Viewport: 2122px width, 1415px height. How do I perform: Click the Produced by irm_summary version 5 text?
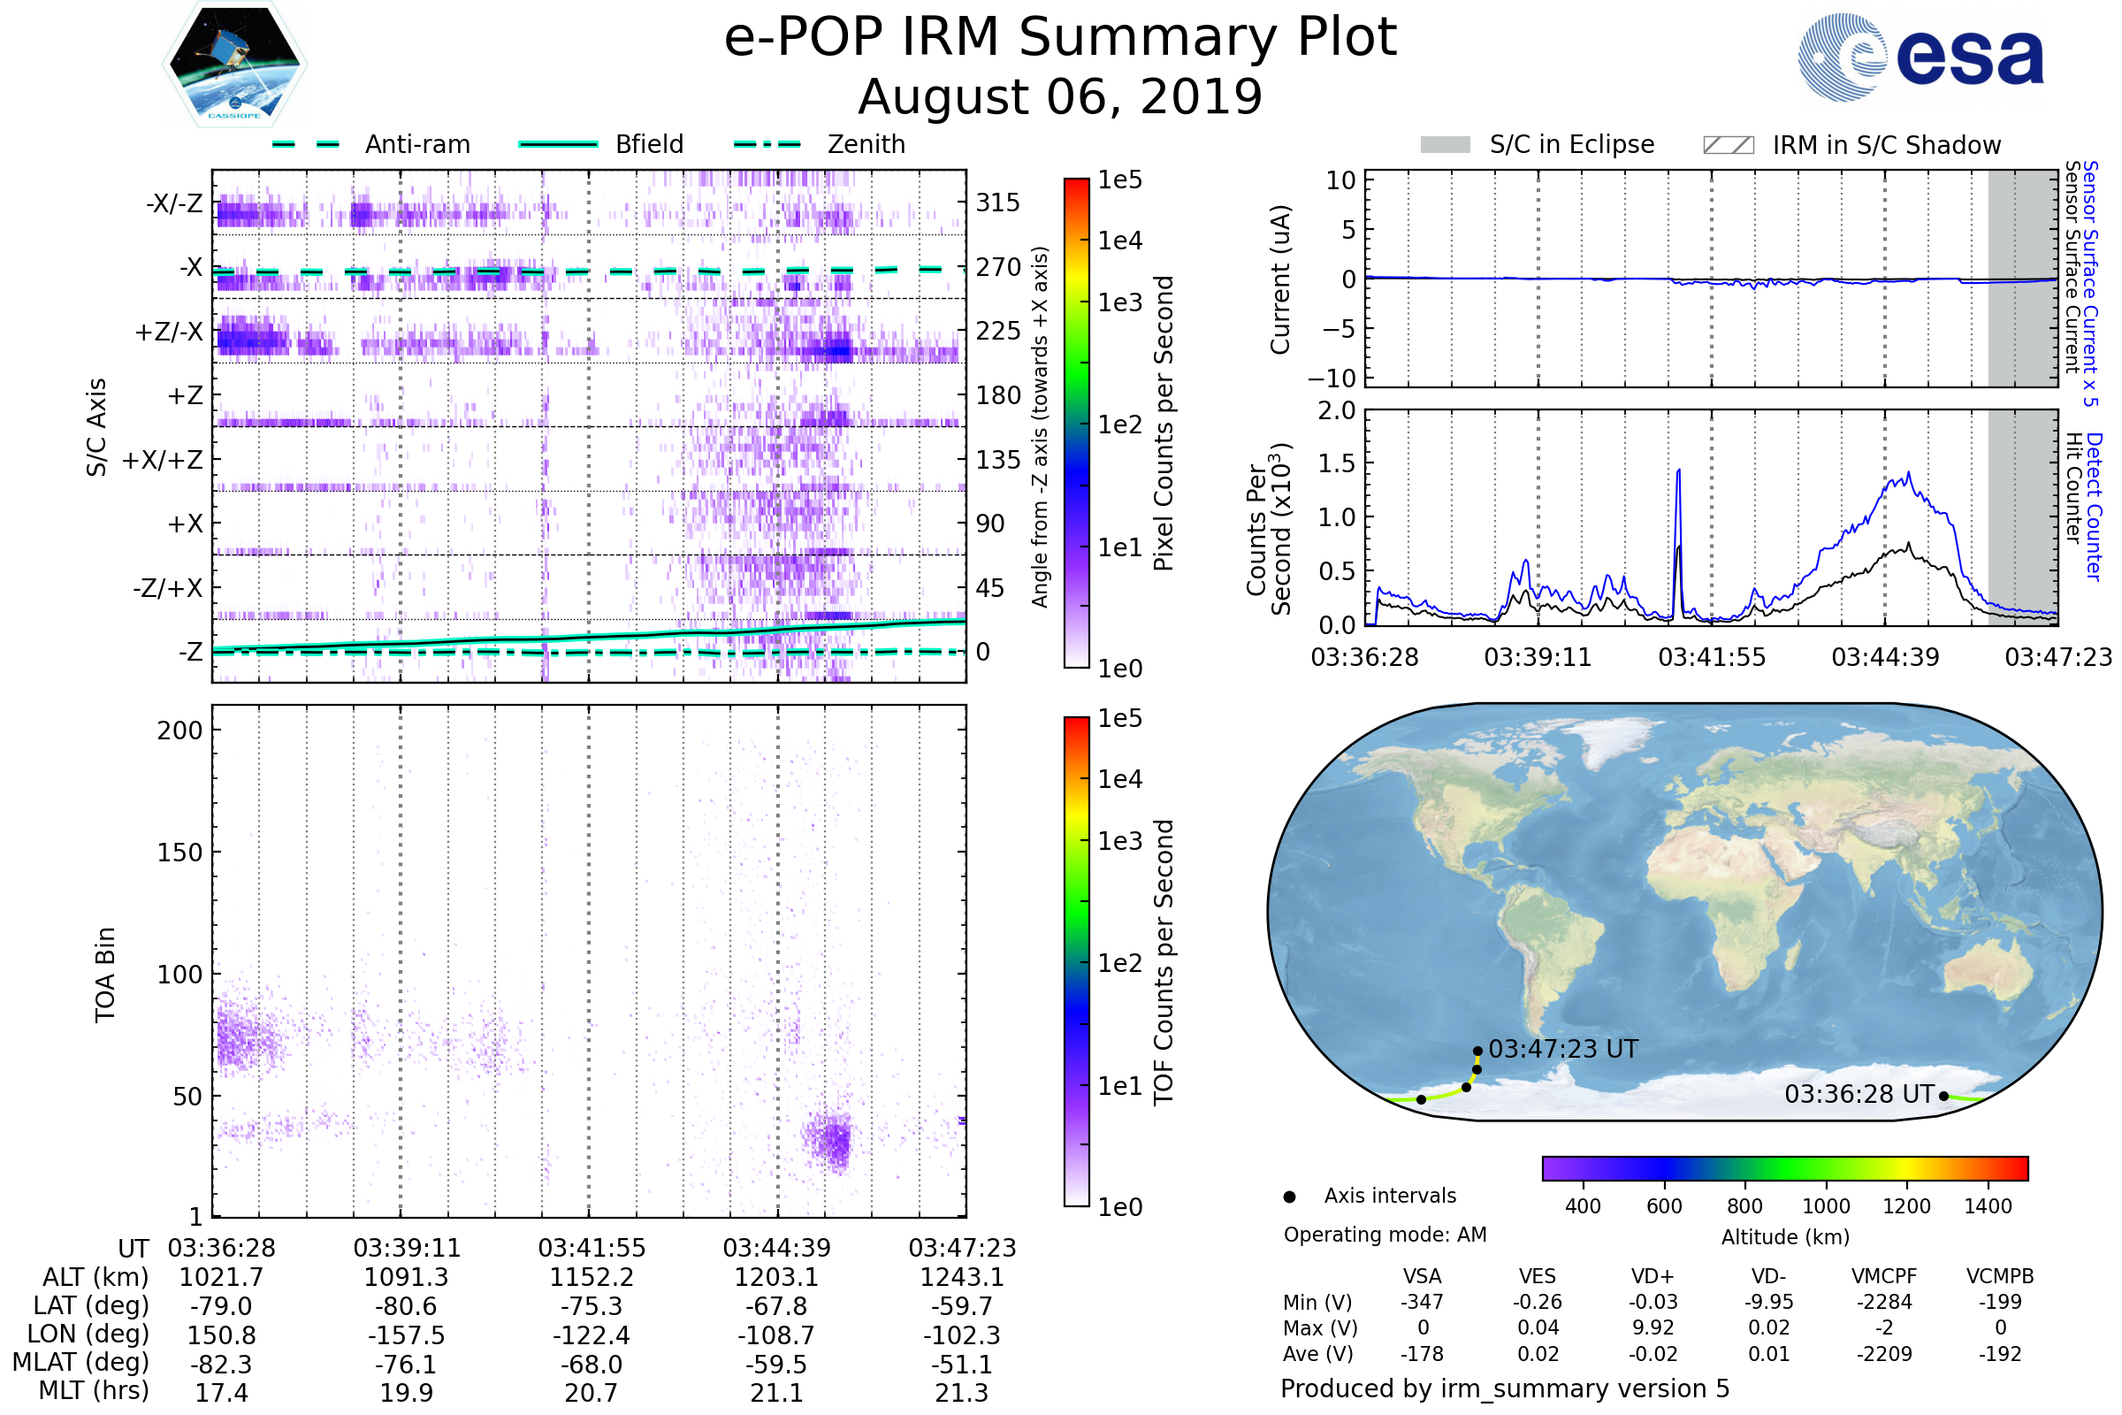tap(1505, 1388)
